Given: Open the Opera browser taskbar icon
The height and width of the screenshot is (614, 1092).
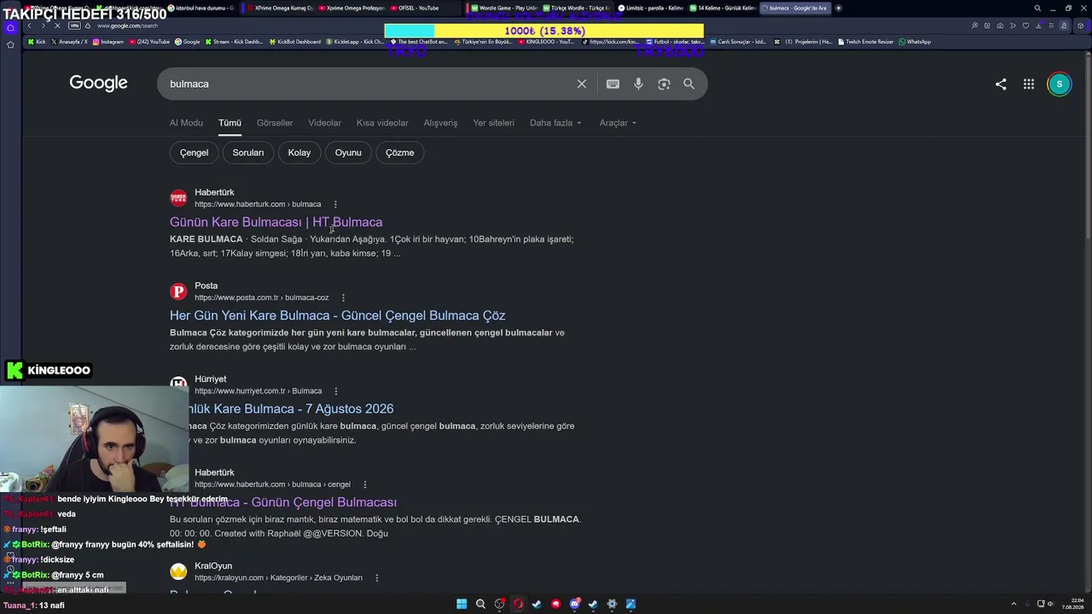Looking at the screenshot, I should (x=518, y=604).
